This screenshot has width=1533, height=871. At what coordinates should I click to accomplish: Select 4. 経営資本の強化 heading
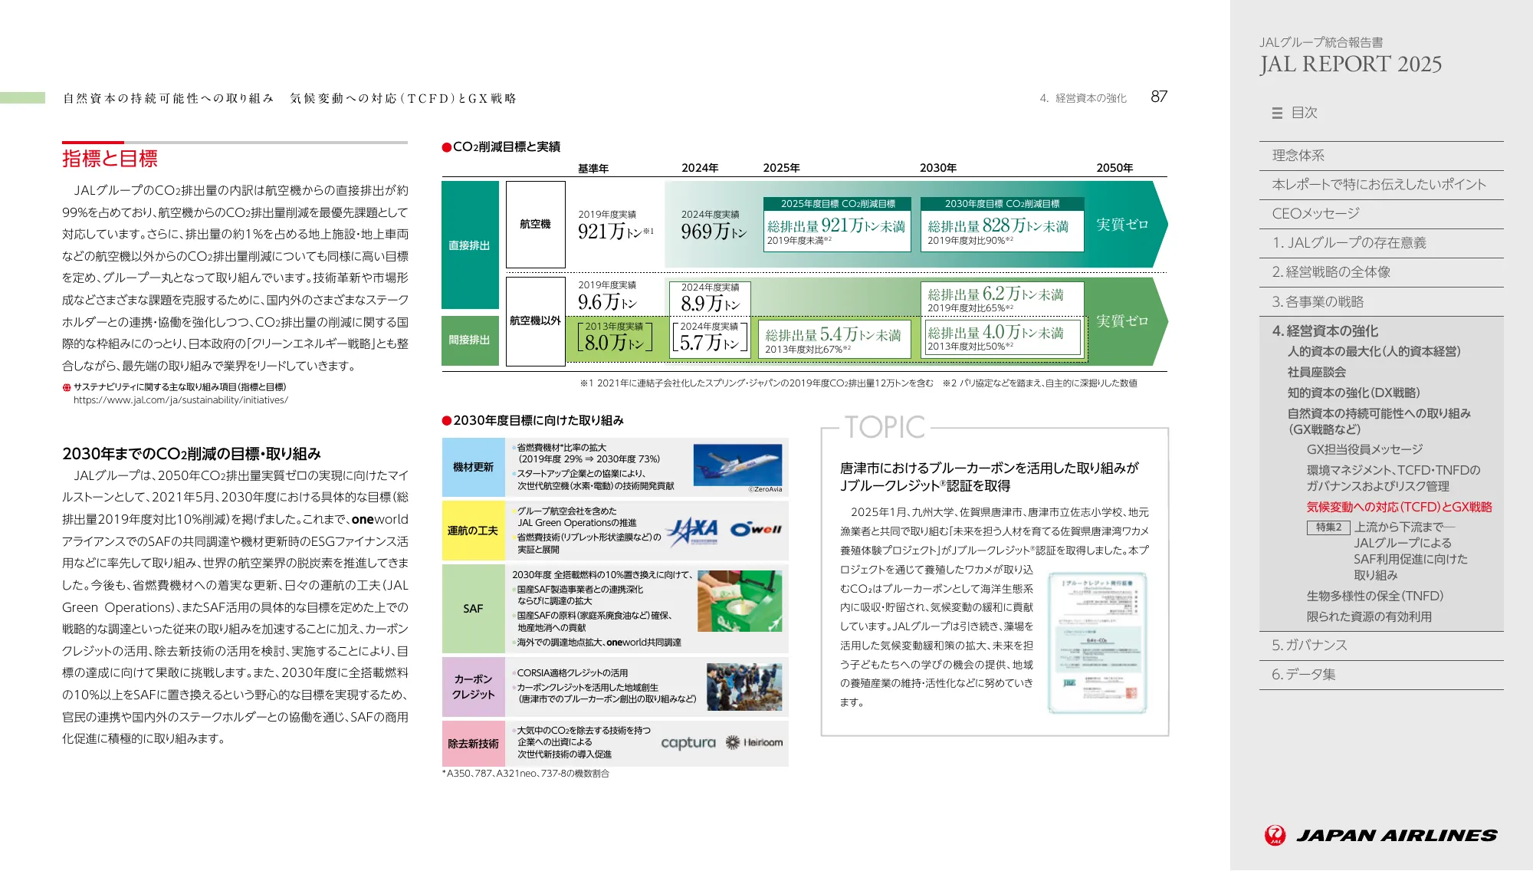(x=1325, y=331)
